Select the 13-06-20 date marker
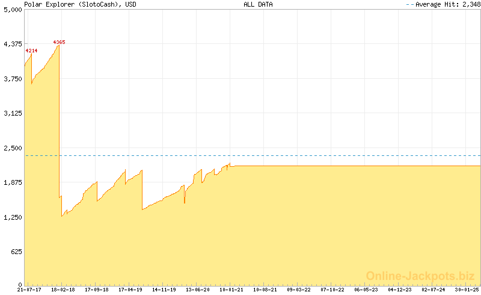Image resolution: width=481 pixels, height=295 pixels. (197, 290)
